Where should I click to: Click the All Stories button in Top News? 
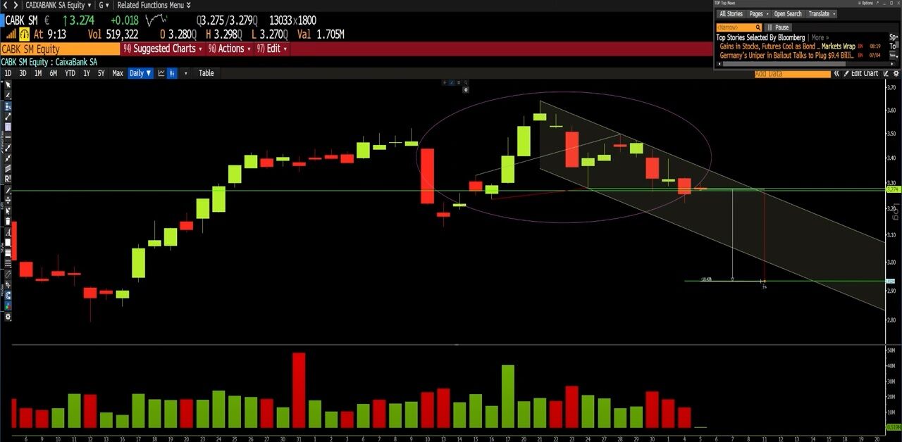[731, 14]
